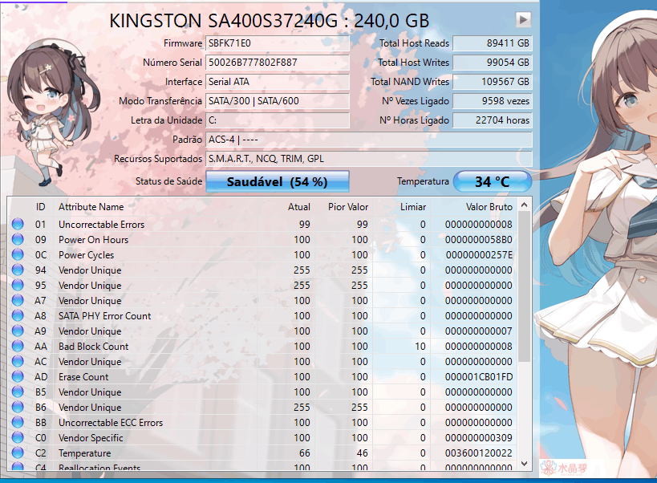Viewport: 657px width, 483px height.
Task: Click the Total Host Writes value 99054 GB
Action: pyautogui.click(x=493, y=63)
